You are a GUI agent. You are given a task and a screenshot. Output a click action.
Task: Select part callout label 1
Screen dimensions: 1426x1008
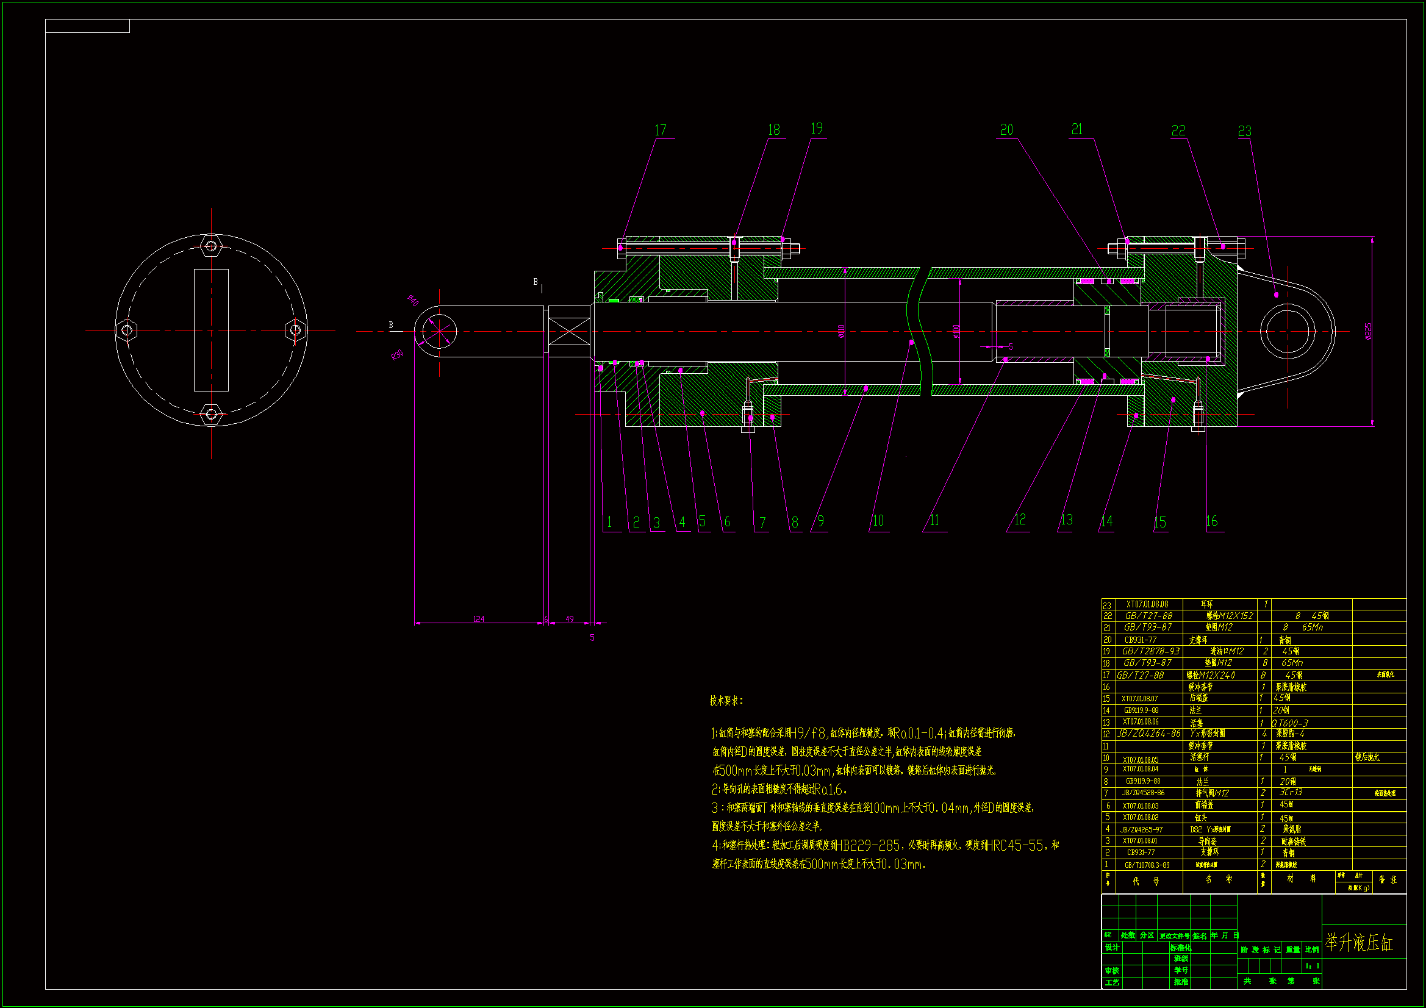609,523
